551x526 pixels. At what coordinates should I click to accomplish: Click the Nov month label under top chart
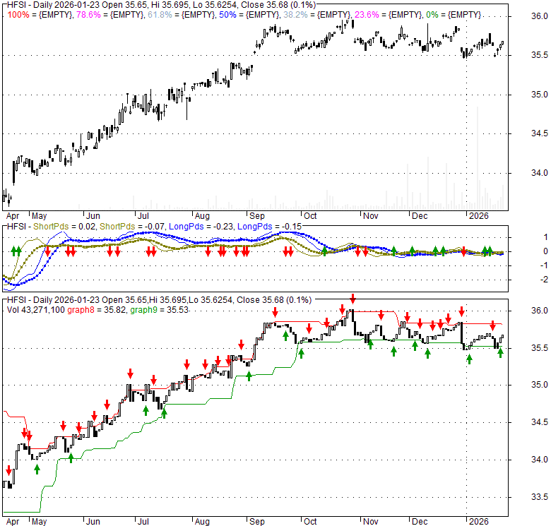pyautogui.click(x=370, y=216)
